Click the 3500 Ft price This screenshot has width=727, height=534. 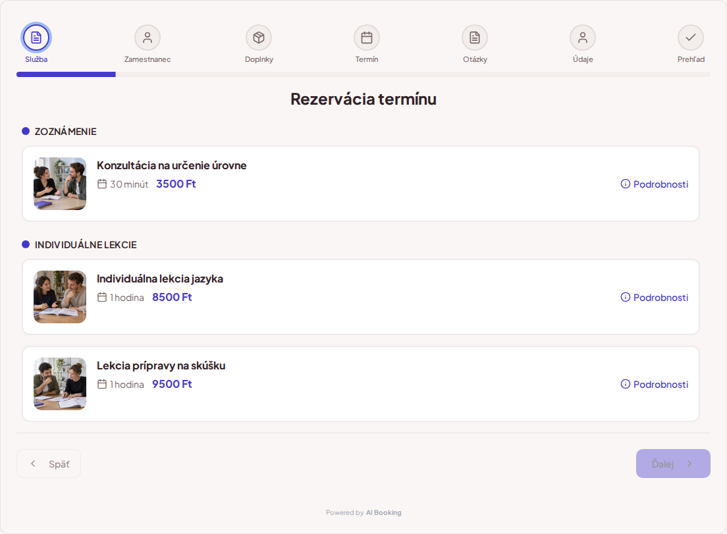[x=176, y=184]
